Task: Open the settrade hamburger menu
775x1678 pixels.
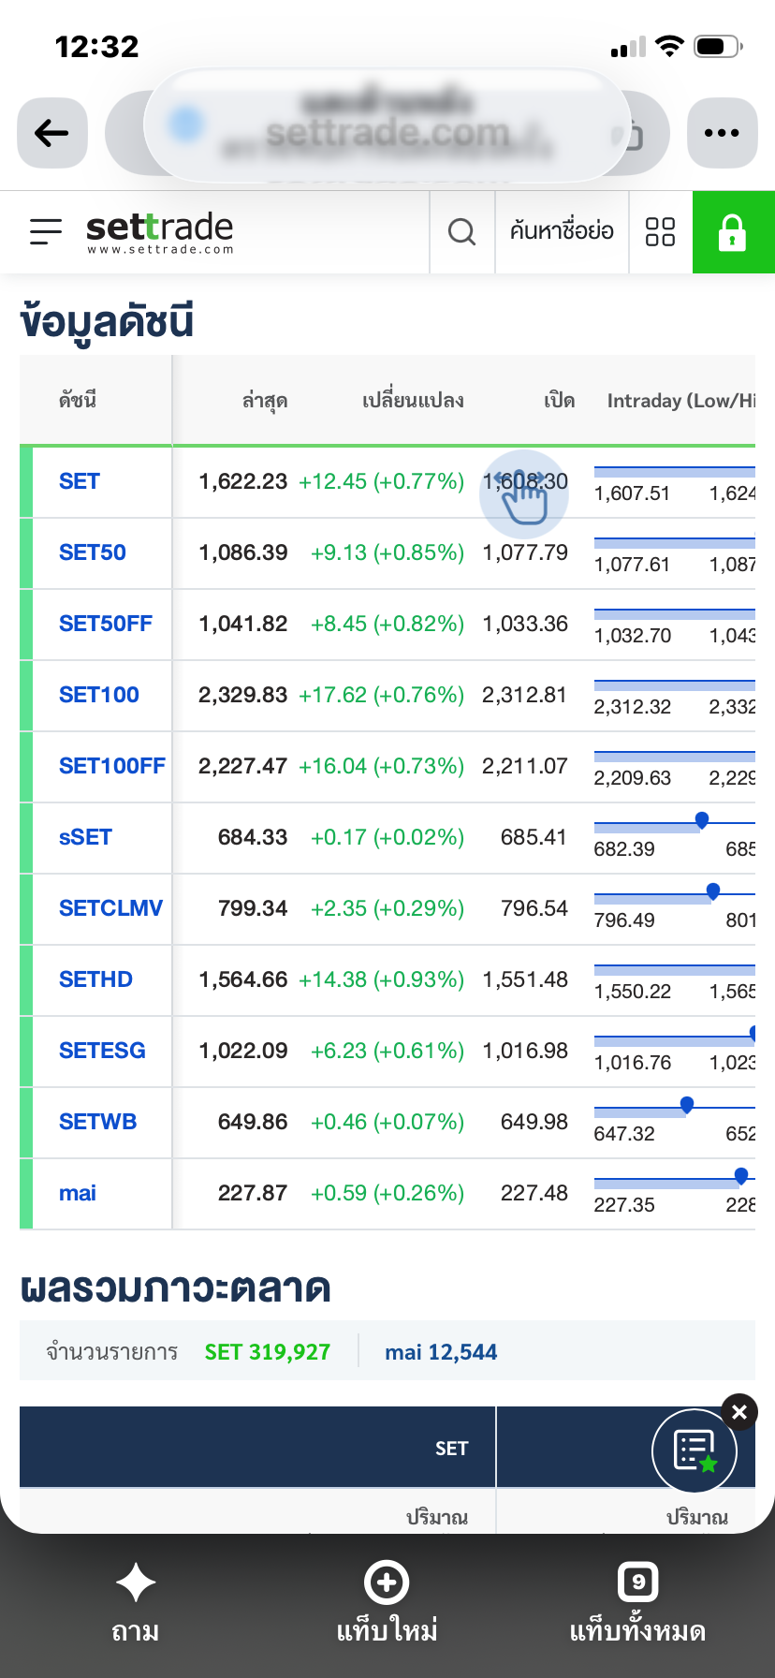Action: 45,231
